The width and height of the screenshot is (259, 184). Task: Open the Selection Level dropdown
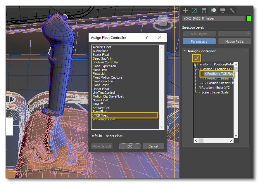coord(235,34)
